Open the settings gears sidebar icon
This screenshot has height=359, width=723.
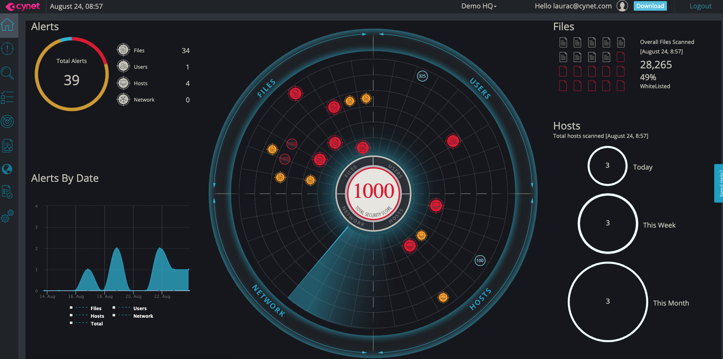tap(7, 216)
